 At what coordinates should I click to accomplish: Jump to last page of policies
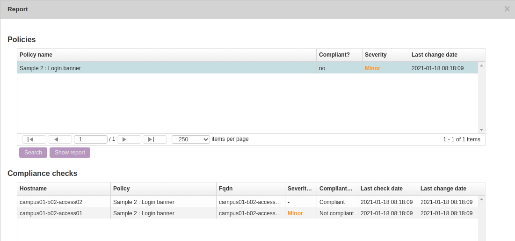tap(154, 139)
